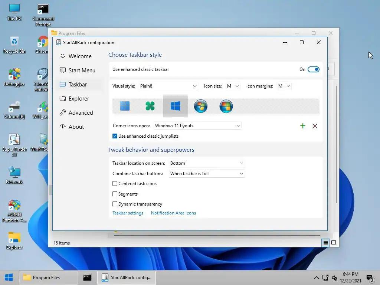Pick the dark Windows Vista orb start button
The height and width of the screenshot is (285, 380).
tap(226, 106)
